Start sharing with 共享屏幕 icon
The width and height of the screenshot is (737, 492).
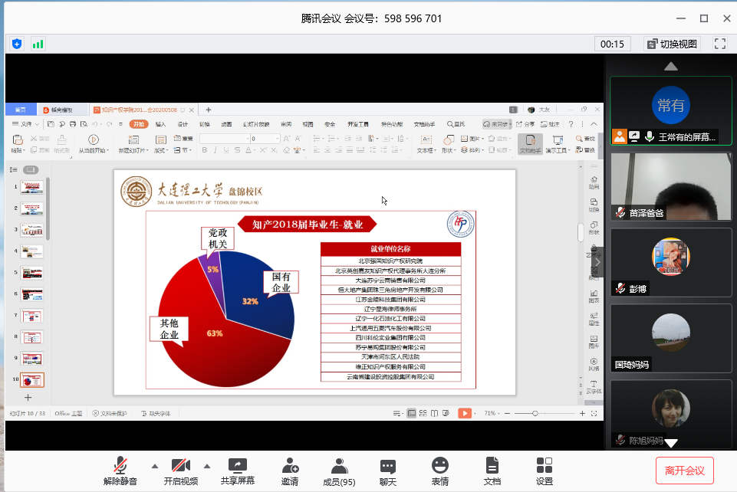[238, 465]
